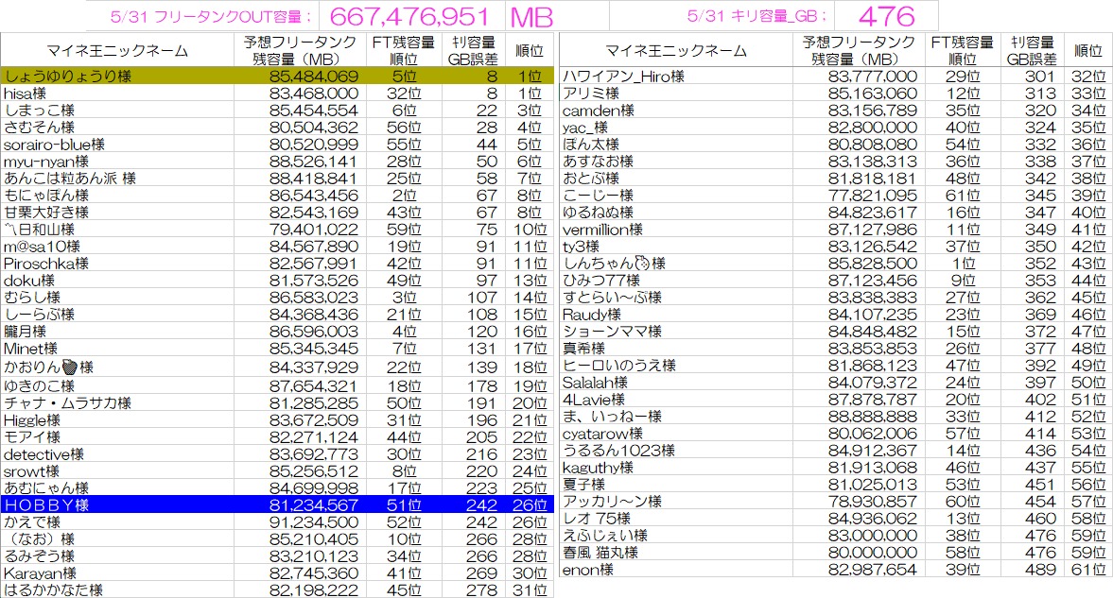The width and height of the screenshot is (1113, 598).
Task: Click the name しまっこ様
Action: point(39,110)
